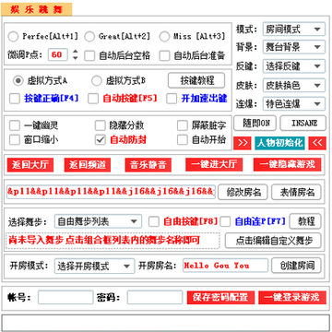Screen dimensions: 332x332
Task: Toggle 按键正确[F4] checkbox
Action: click(15, 99)
